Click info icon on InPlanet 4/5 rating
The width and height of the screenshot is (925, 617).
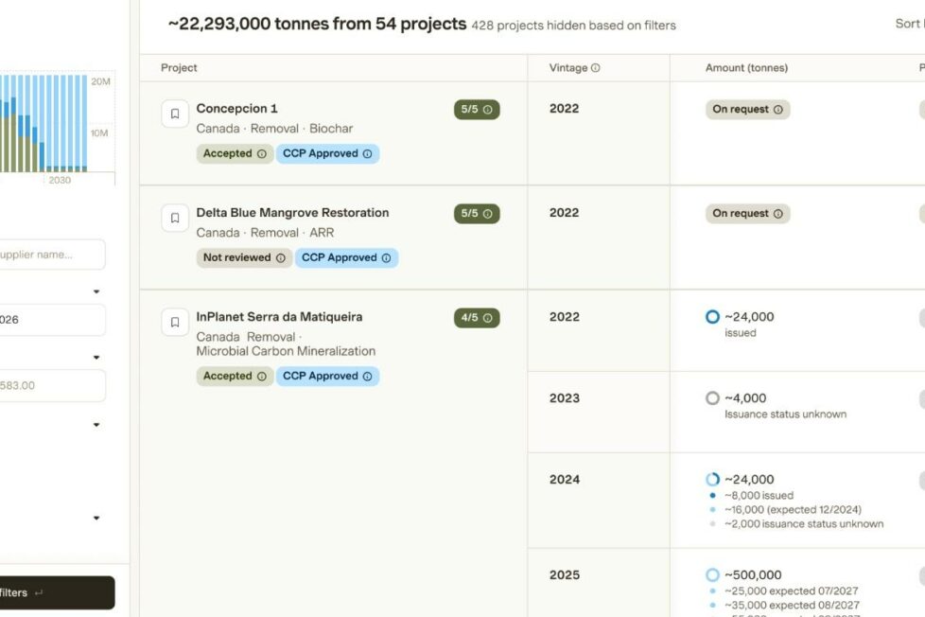[488, 318]
